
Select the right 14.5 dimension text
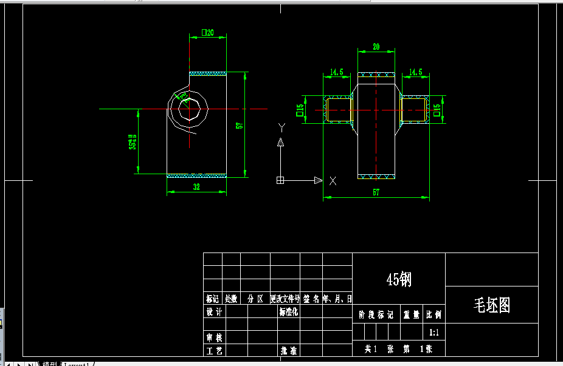coord(415,72)
